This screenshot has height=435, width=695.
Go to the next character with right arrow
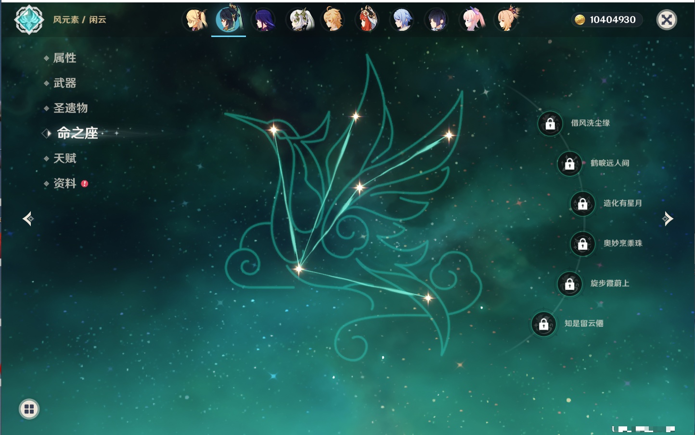point(668,219)
